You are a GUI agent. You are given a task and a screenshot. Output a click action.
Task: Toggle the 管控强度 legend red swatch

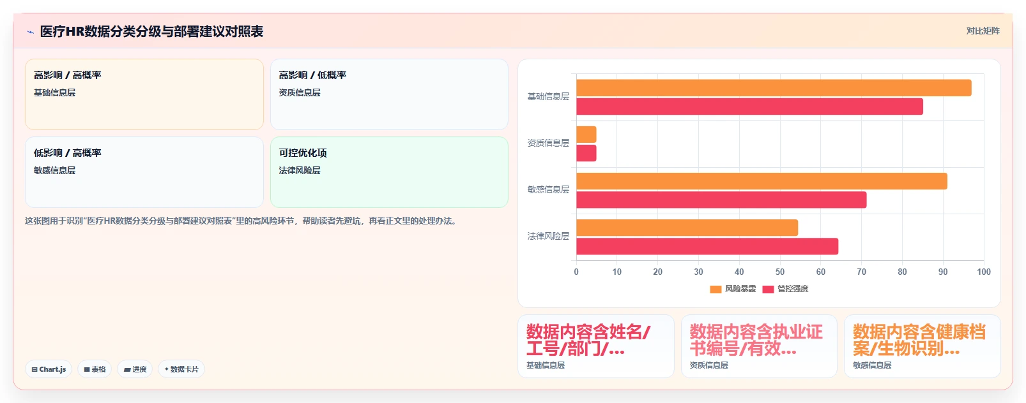pos(768,289)
